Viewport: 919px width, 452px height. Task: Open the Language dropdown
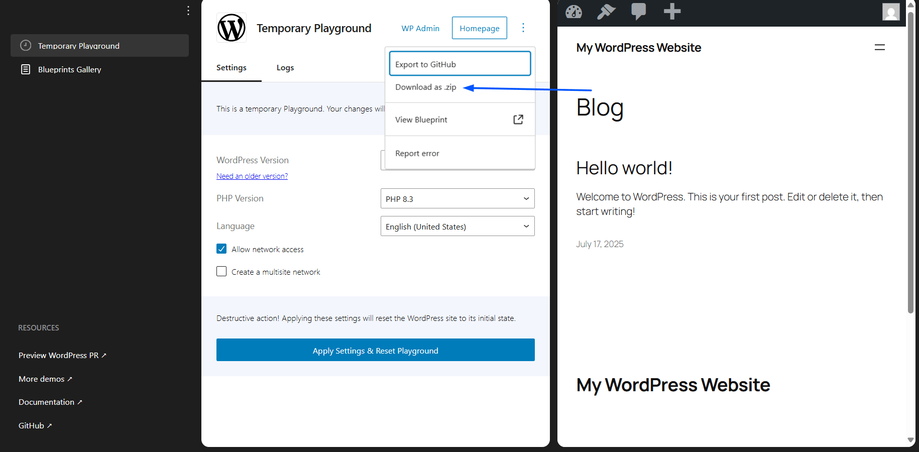(x=457, y=226)
